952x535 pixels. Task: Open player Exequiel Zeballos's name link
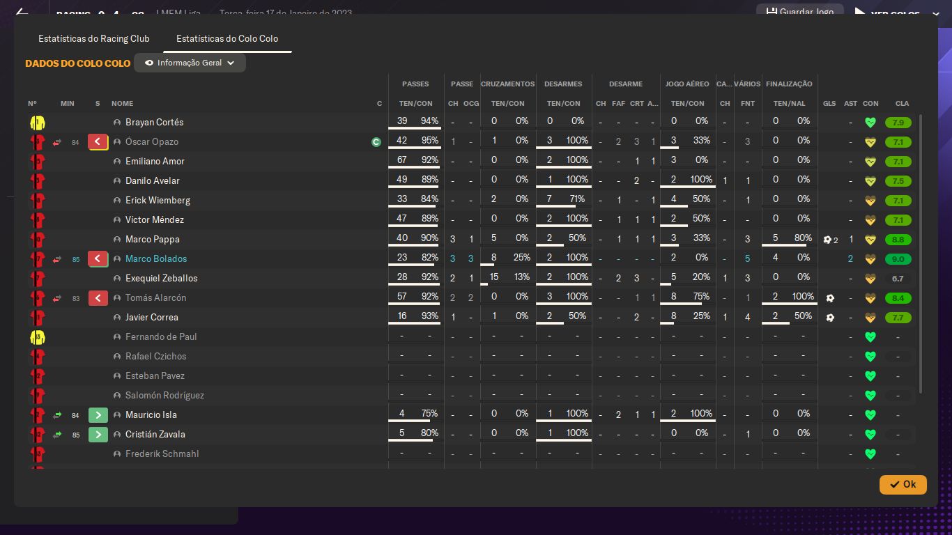[162, 279]
